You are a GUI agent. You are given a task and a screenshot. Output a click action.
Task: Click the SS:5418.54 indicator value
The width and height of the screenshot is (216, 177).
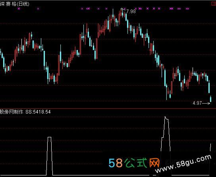click(38, 112)
